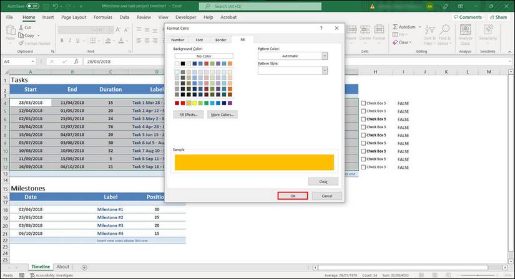This screenshot has width=515, height=279.
Task: Open the Formulas ribbon tab
Action: click(x=103, y=17)
